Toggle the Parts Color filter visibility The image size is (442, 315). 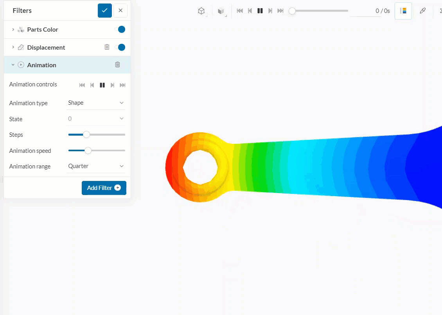(121, 29)
